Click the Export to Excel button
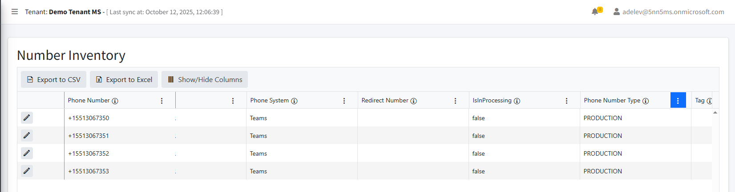This screenshot has height=192, width=735. click(x=124, y=80)
